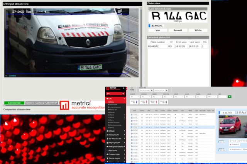Click the QR Code section icon
The height and width of the screenshot is (164, 247).
point(107,131)
